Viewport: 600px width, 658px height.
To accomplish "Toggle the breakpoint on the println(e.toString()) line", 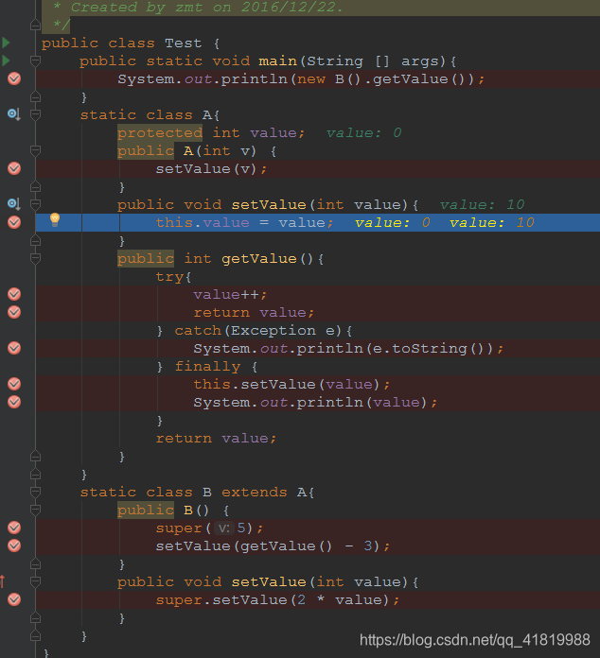I will (14, 348).
